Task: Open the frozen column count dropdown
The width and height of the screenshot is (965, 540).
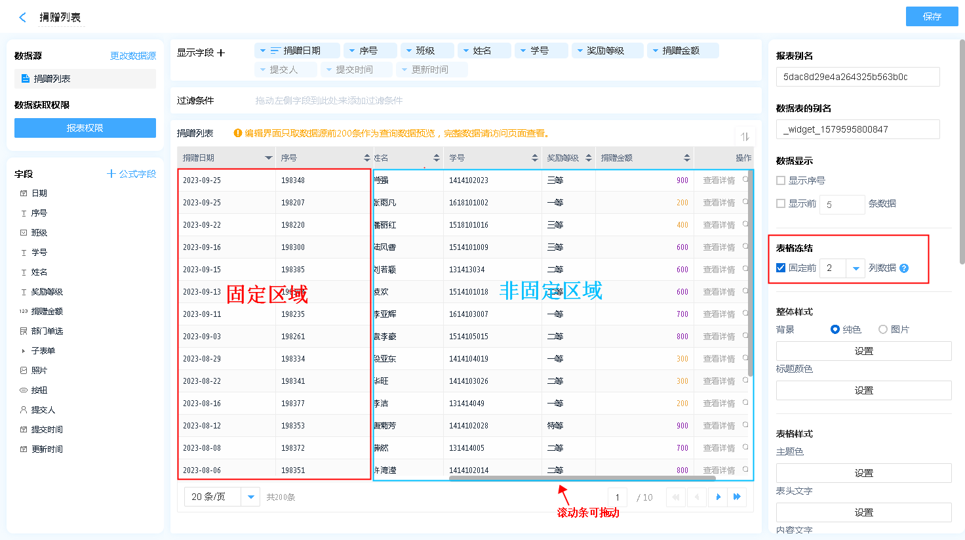Action: [856, 268]
